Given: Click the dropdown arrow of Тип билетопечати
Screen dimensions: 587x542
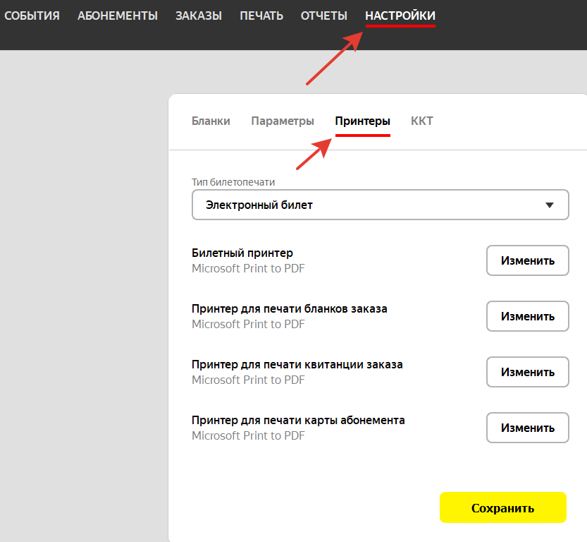Looking at the screenshot, I should (x=549, y=205).
